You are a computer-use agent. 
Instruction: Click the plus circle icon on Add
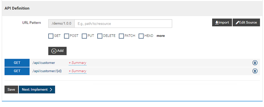point(54,51)
